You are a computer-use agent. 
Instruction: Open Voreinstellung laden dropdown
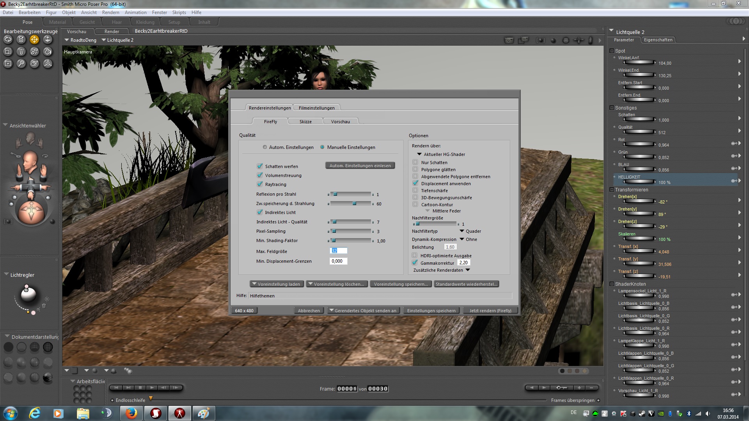click(276, 284)
